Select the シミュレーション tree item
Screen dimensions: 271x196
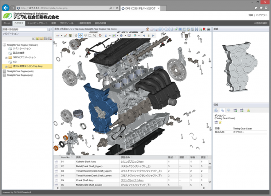coord(22,49)
